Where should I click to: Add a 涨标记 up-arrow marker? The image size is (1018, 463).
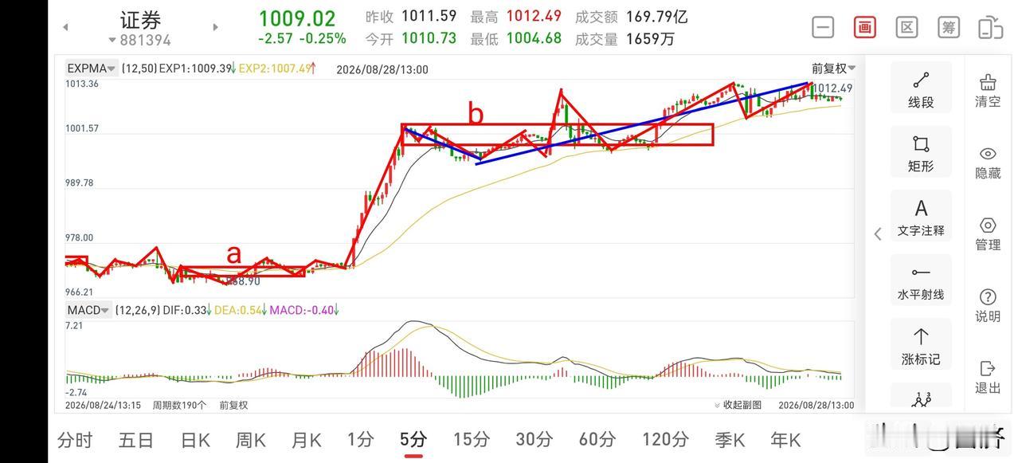click(921, 346)
